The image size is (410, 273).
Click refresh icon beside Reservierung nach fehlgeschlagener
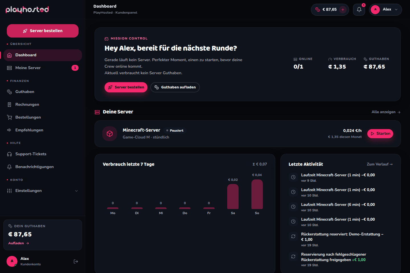click(293, 257)
